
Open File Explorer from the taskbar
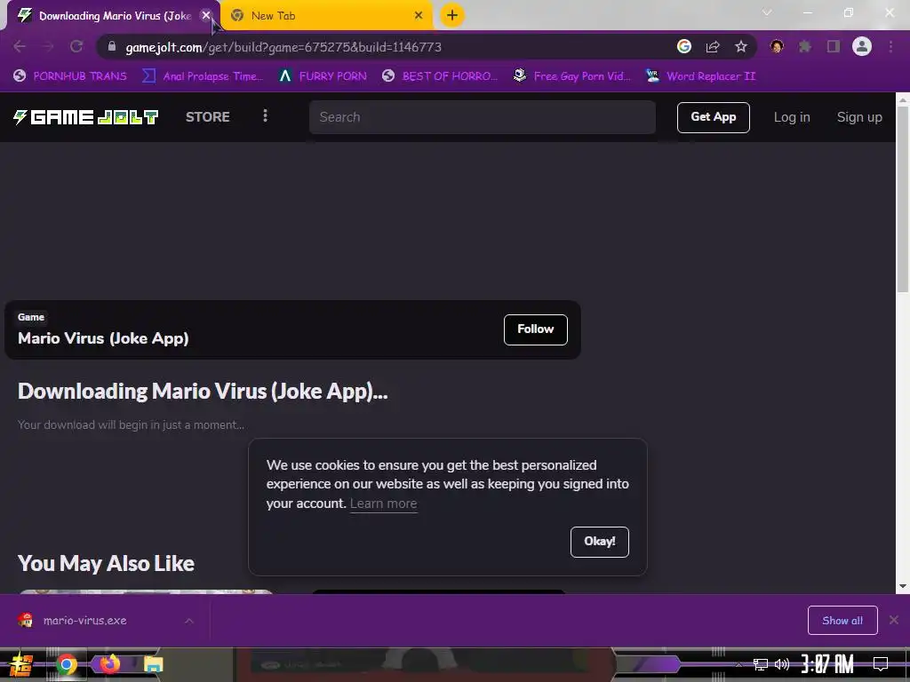[x=154, y=664]
